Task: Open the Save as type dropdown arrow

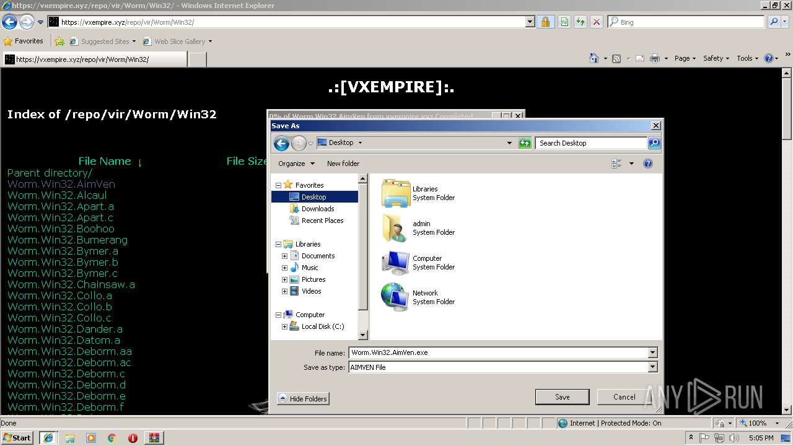Action: point(652,367)
